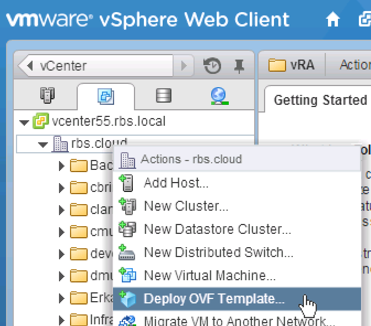Open the Getting Started tab
371x326 pixels.
pyautogui.click(x=320, y=100)
